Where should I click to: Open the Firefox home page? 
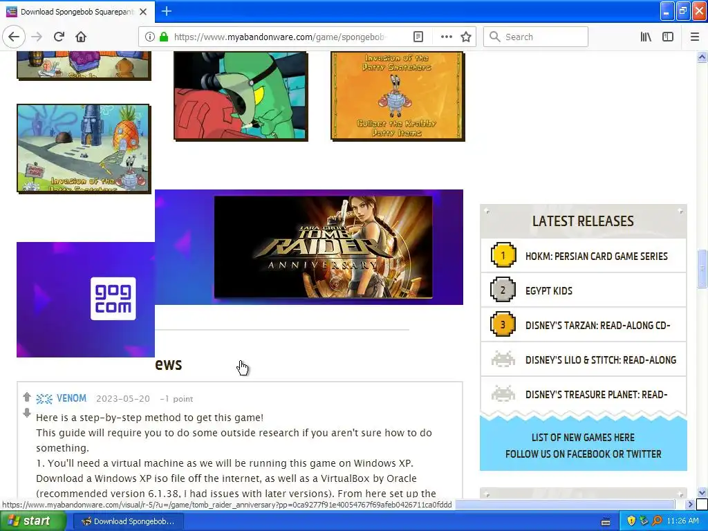(81, 37)
